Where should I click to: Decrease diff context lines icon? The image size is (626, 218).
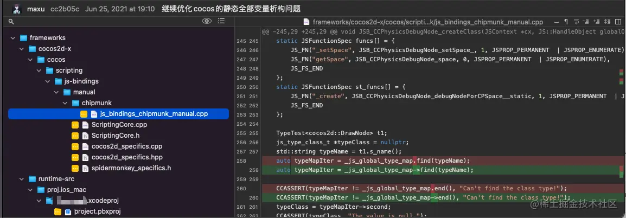pos(586,22)
